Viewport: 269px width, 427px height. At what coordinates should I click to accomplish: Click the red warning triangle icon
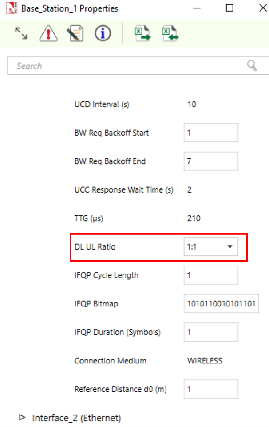[48, 33]
